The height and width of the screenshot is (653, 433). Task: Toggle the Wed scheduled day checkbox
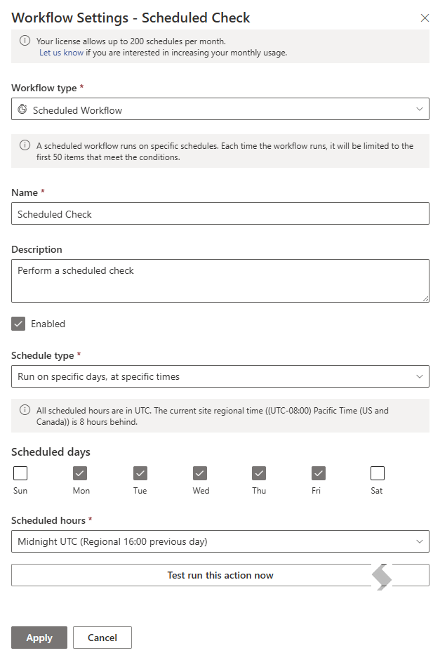pos(200,473)
